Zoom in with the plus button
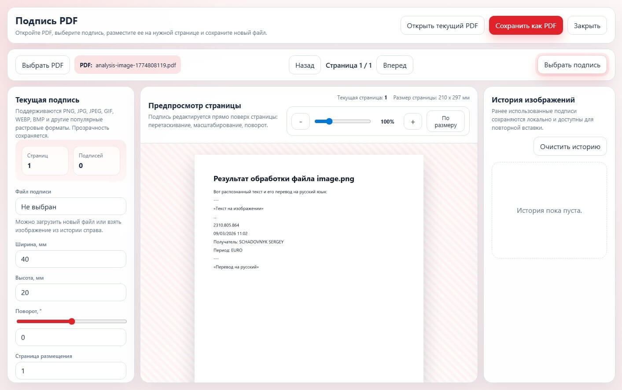 pos(413,122)
